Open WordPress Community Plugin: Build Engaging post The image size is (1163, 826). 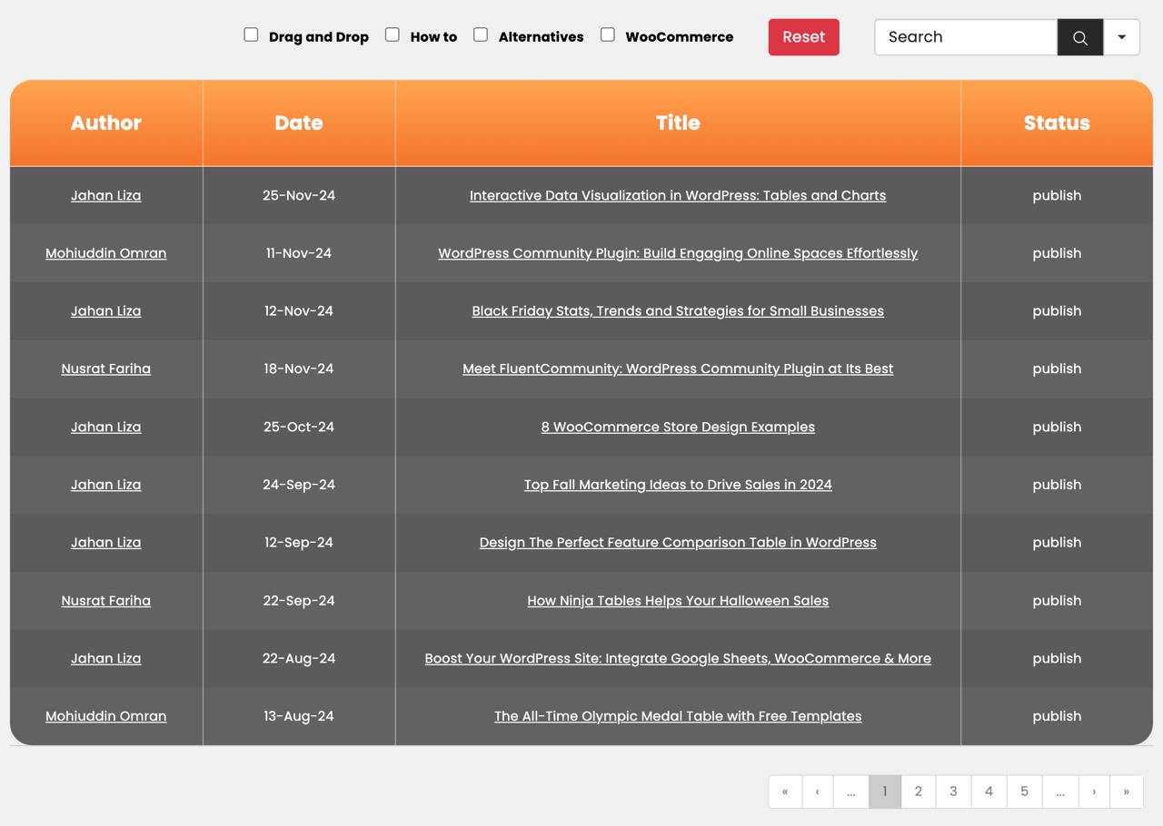pos(678,253)
